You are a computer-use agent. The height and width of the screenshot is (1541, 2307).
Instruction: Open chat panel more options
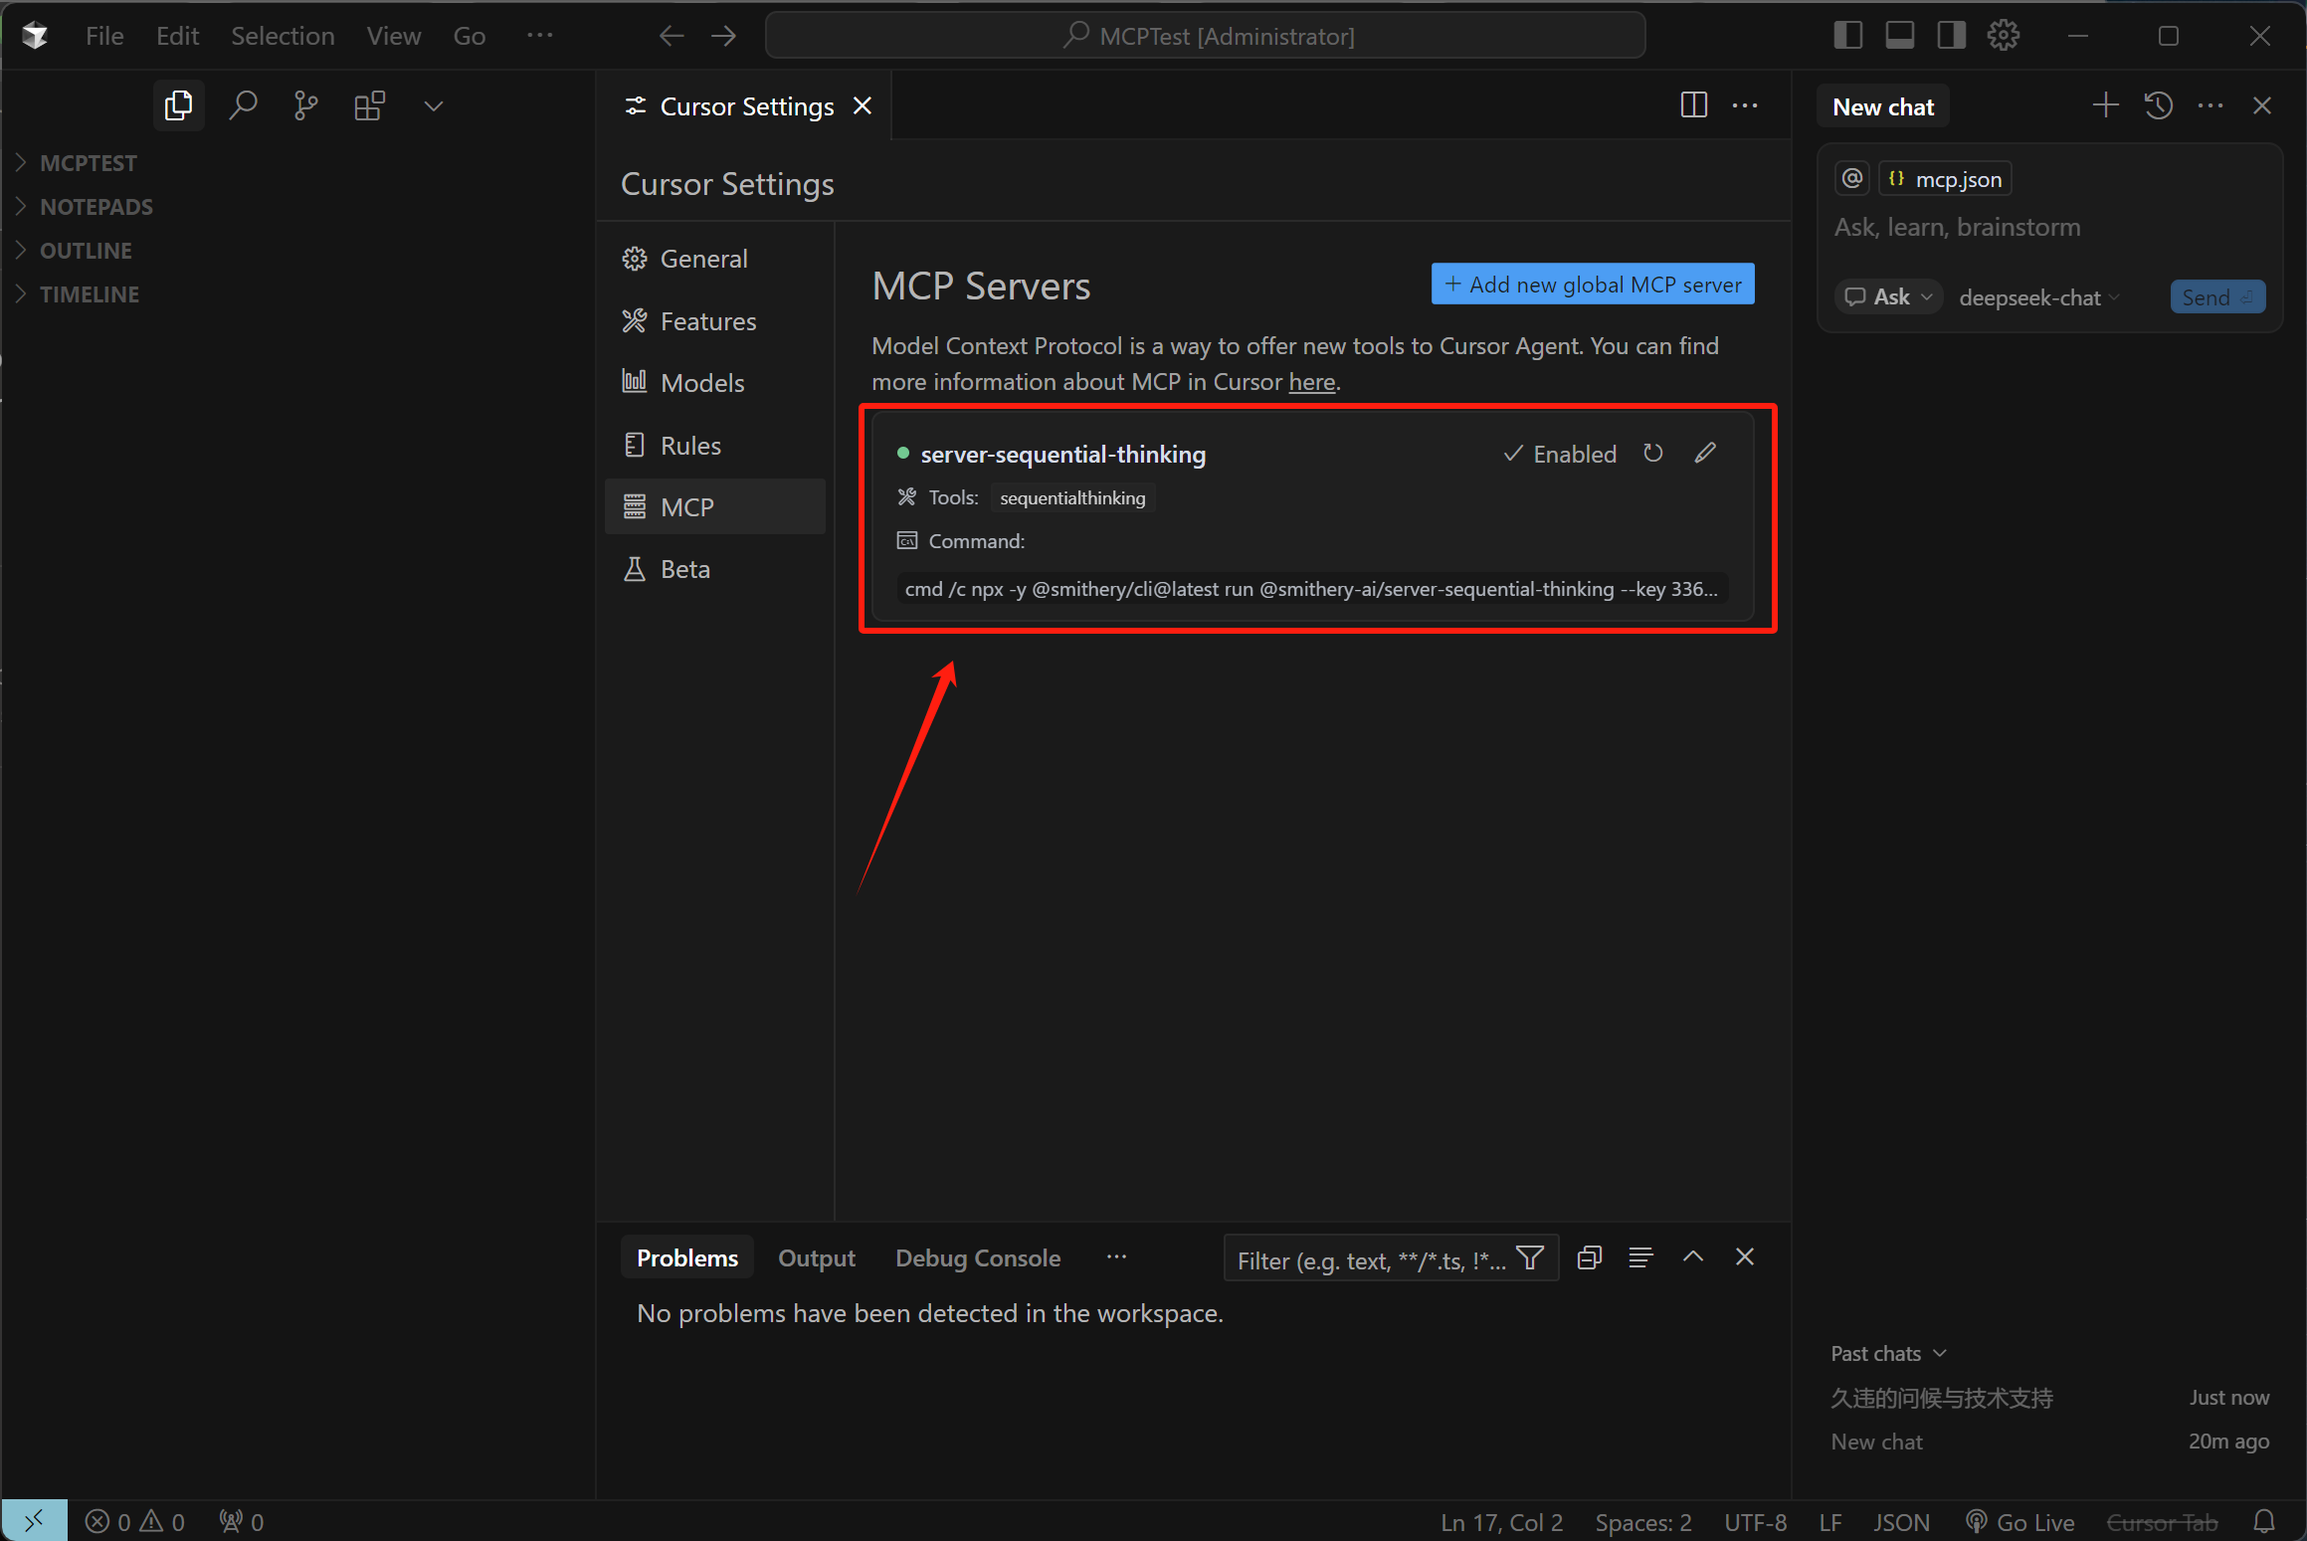[2211, 105]
